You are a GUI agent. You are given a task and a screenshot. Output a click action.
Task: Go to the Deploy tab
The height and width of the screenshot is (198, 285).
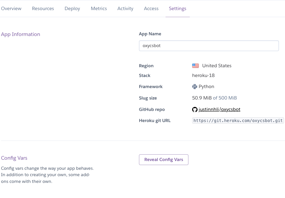click(x=72, y=8)
